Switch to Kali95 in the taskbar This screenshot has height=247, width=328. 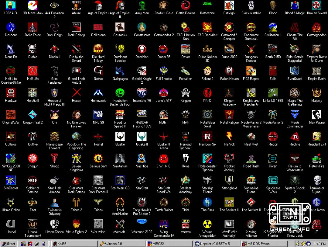[x=74, y=244]
